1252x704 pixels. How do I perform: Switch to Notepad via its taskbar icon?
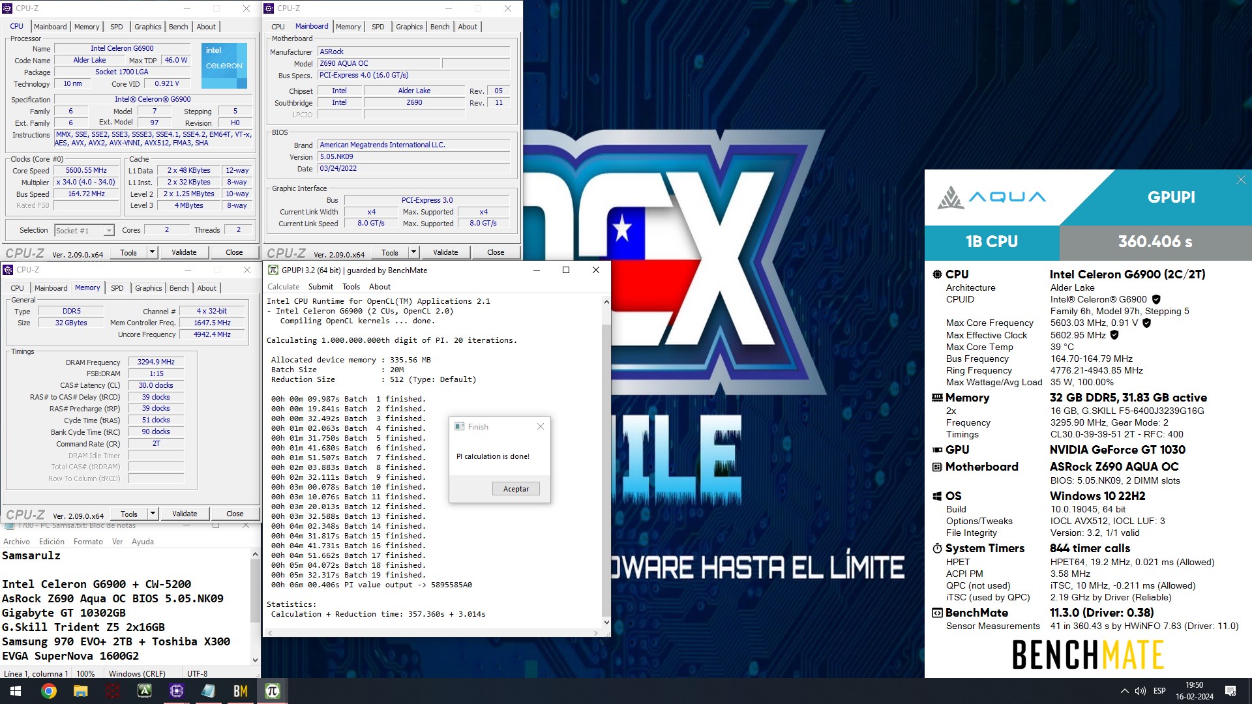pos(208,691)
